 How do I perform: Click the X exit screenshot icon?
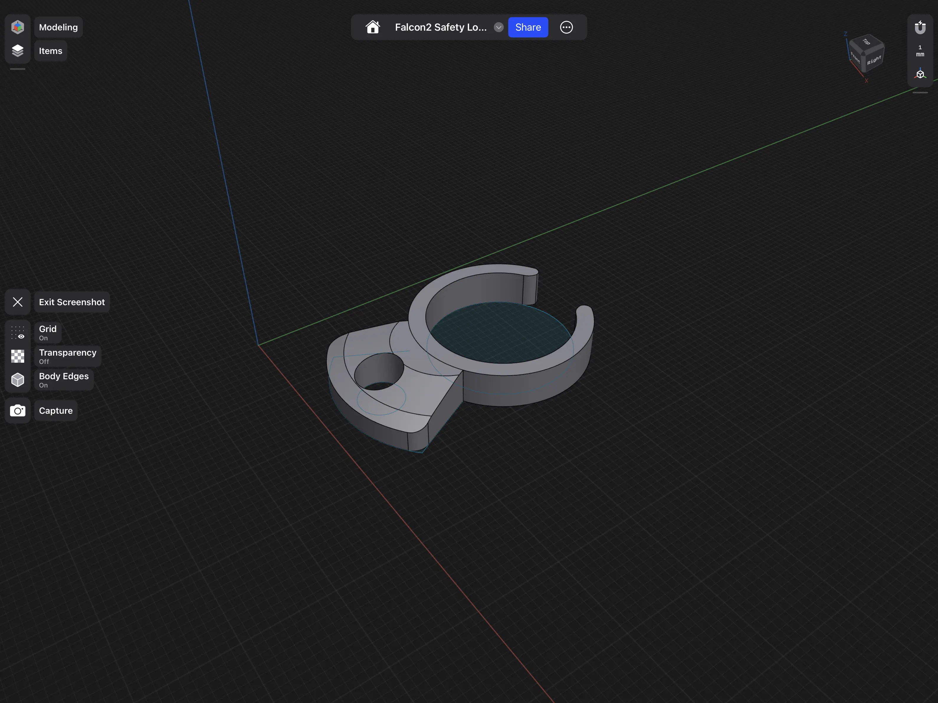(x=17, y=302)
